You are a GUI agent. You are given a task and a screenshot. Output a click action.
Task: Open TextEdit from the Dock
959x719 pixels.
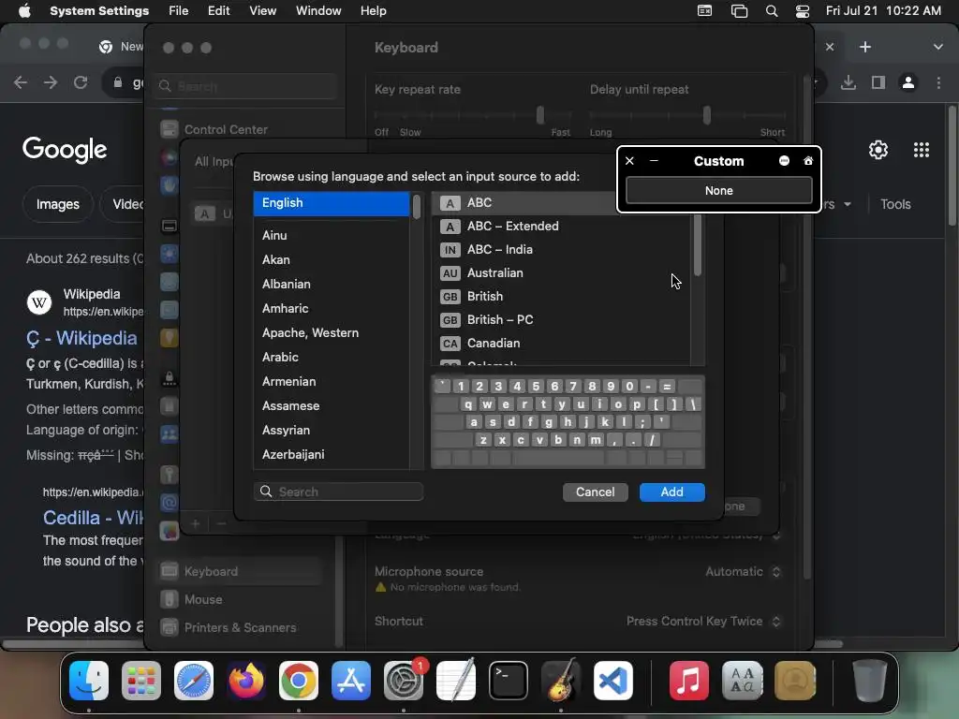456,681
